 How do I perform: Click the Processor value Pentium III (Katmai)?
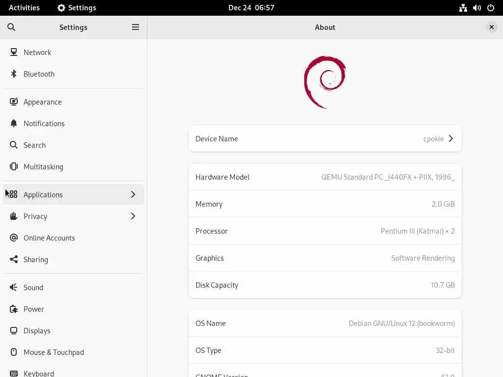coord(418,231)
